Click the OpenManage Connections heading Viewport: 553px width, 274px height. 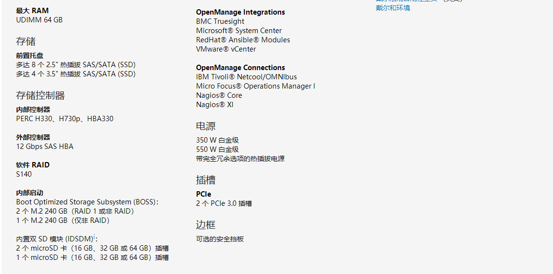tap(241, 68)
